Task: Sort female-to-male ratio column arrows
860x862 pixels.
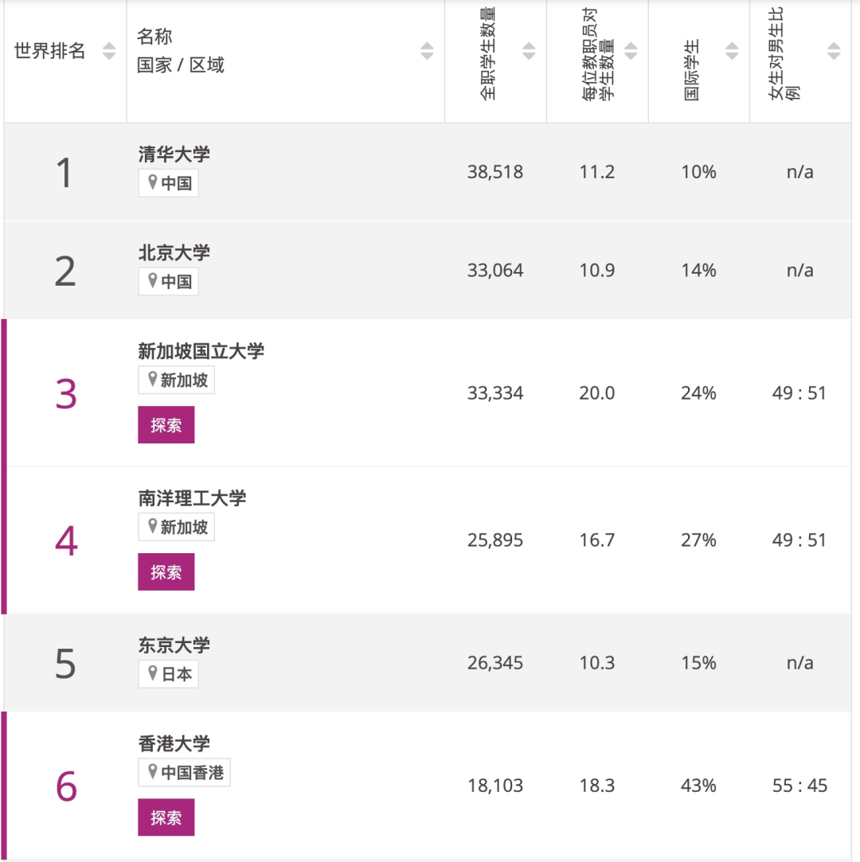Action: [x=834, y=51]
